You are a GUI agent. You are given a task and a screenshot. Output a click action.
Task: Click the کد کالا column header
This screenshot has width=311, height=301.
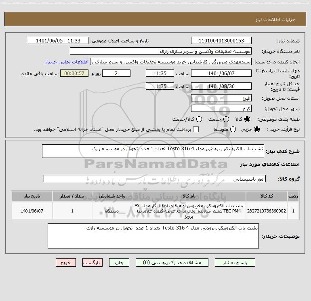click(x=267, y=196)
